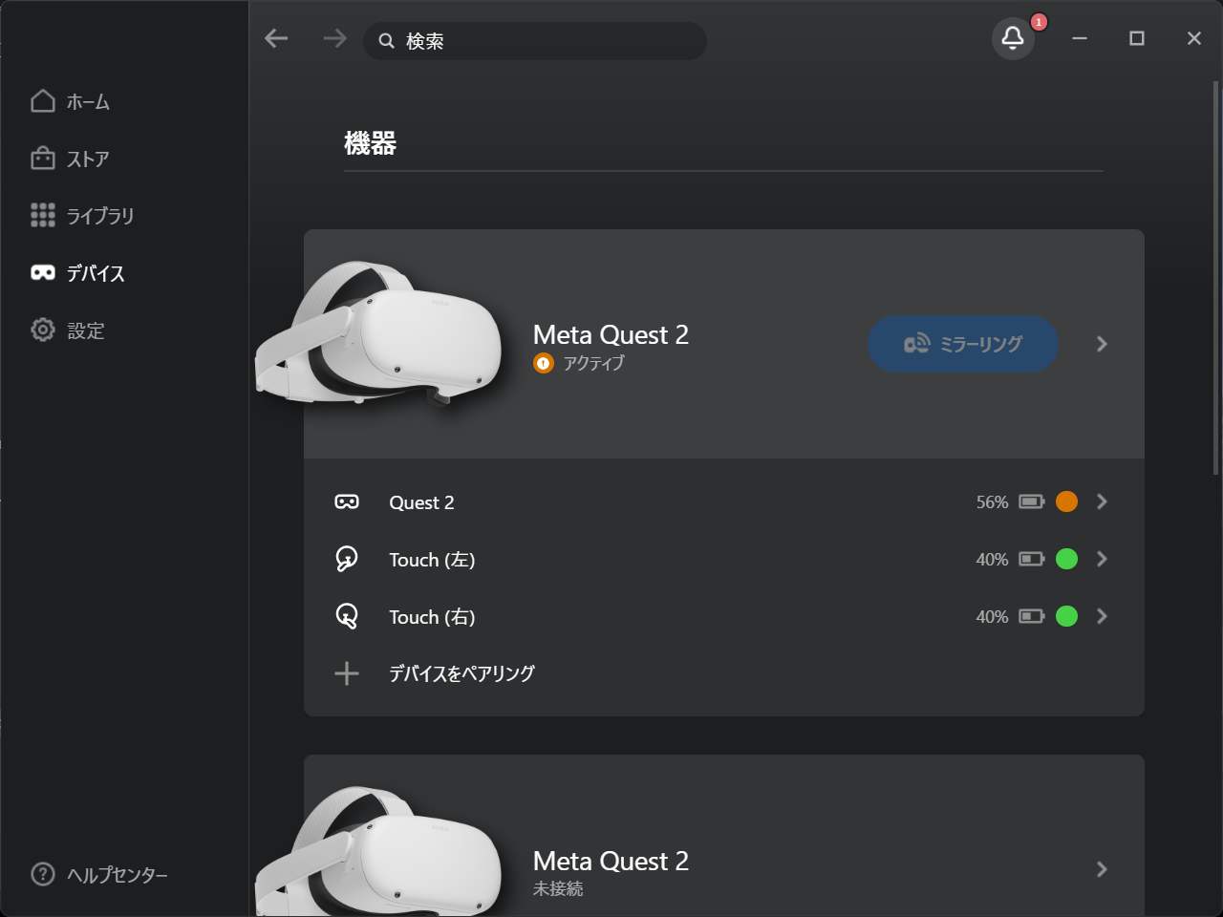Click the home house icon
The image size is (1223, 917).
[x=43, y=101]
